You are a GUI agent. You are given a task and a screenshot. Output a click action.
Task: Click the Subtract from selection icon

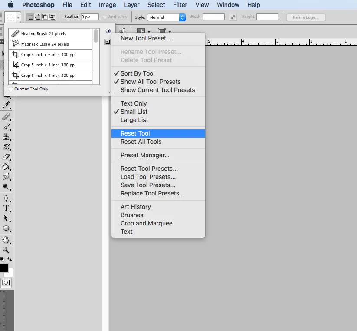click(45, 17)
